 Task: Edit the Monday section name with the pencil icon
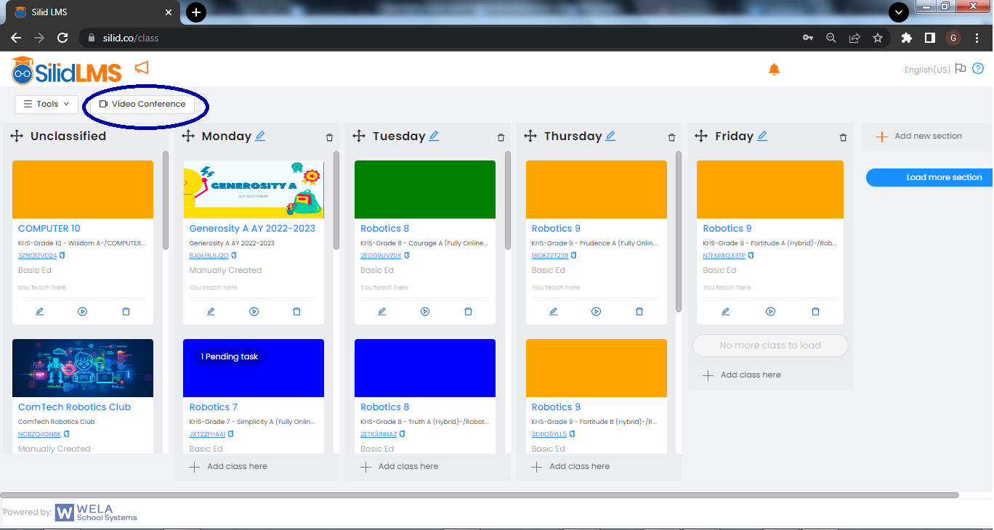pos(262,135)
